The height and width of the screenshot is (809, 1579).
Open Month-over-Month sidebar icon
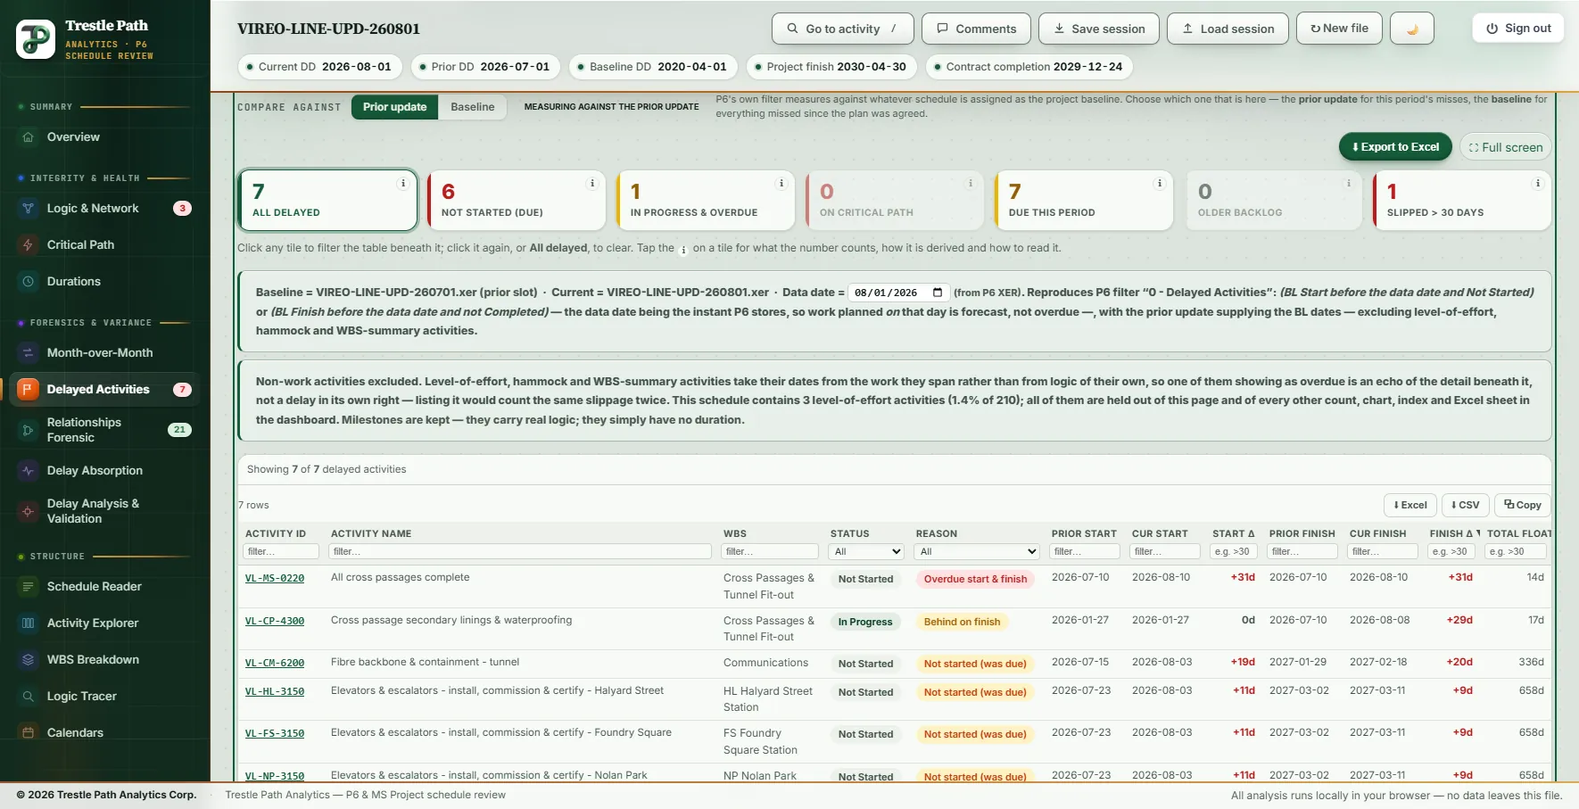coord(28,353)
